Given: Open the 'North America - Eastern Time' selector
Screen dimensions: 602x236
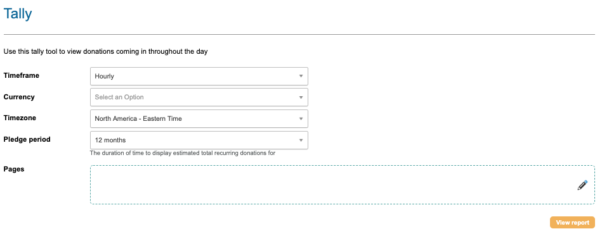Looking at the screenshot, I should point(199,119).
